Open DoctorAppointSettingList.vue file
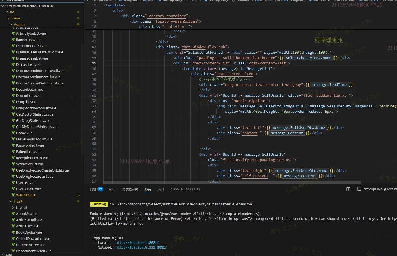This screenshot has height=256, width=397. coord(40,83)
